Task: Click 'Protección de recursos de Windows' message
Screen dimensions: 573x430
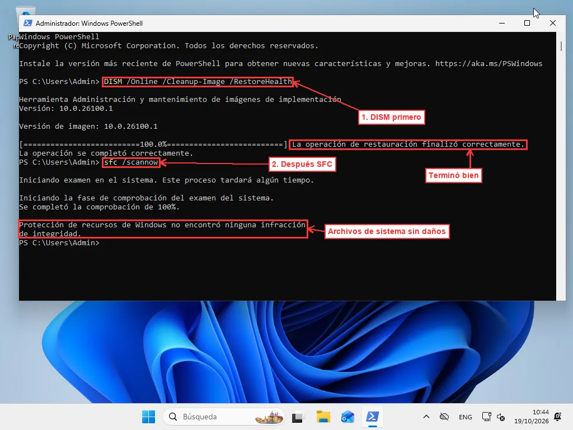Action: (x=162, y=229)
